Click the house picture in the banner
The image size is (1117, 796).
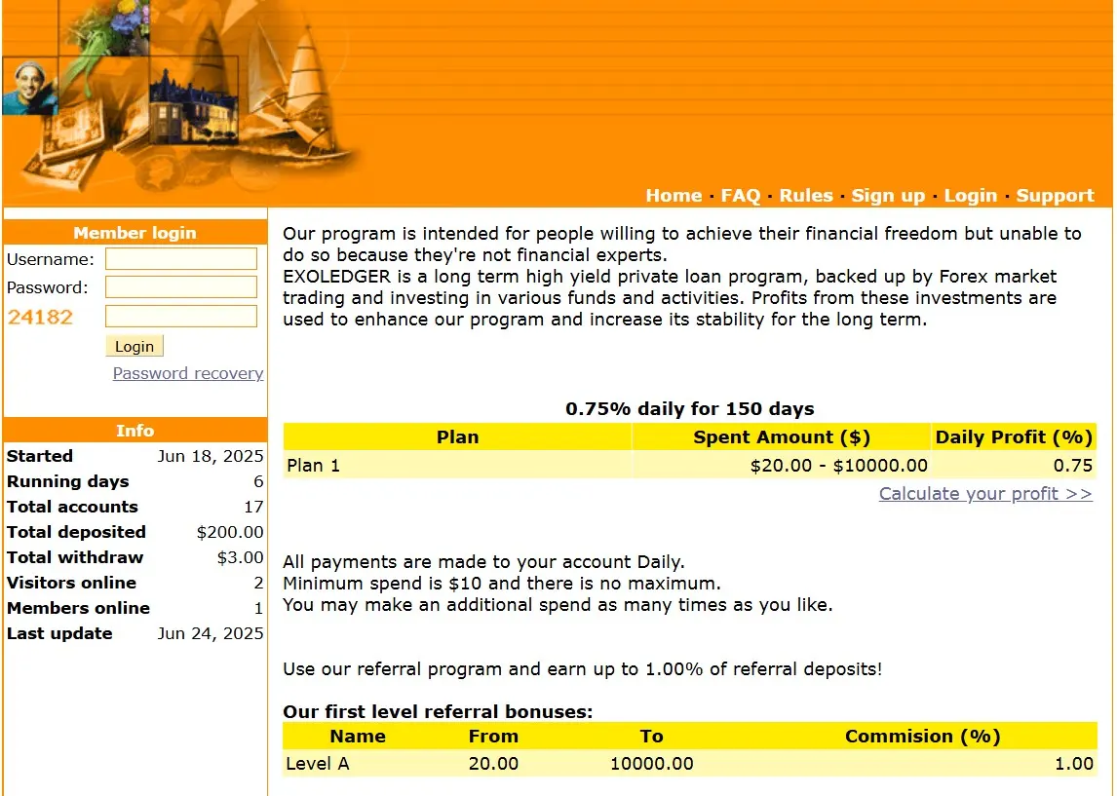[x=192, y=103]
